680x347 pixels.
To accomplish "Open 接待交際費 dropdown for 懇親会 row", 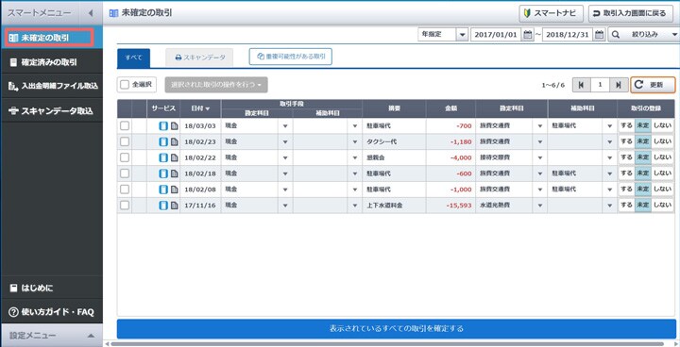I will coord(540,157).
